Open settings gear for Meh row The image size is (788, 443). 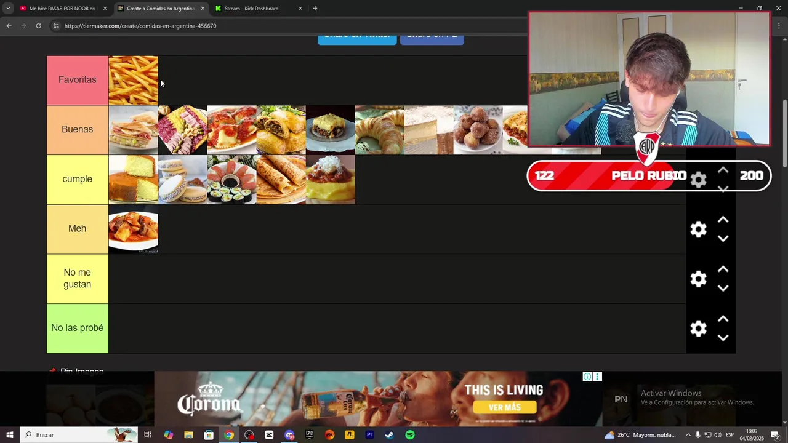[698, 229]
